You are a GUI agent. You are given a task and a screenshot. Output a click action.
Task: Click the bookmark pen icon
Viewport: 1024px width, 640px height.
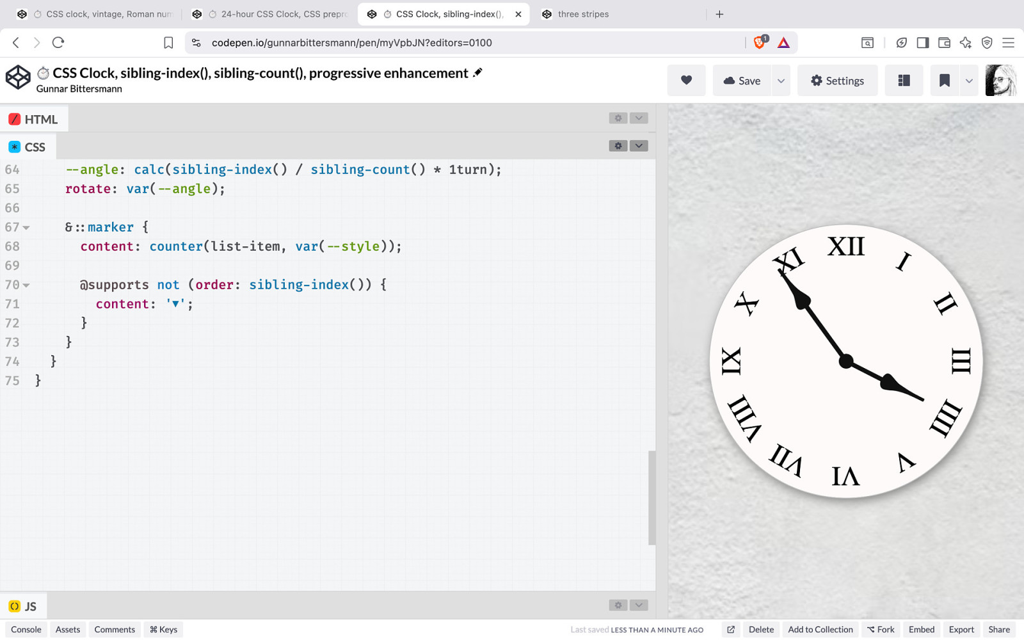tap(944, 81)
